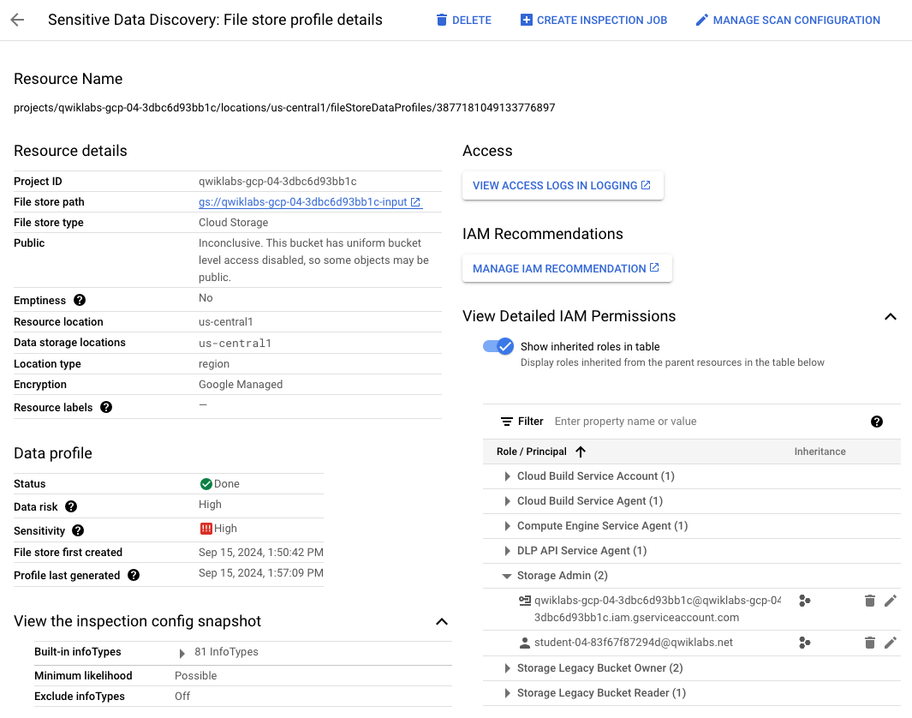Click inheritance icon for service account row
The height and width of the screenshot is (718, 912).
[804, 601]
